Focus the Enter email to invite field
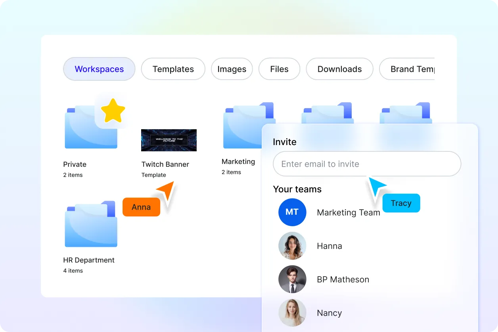The height and width of the screenshot is (332, 498). 367,164
